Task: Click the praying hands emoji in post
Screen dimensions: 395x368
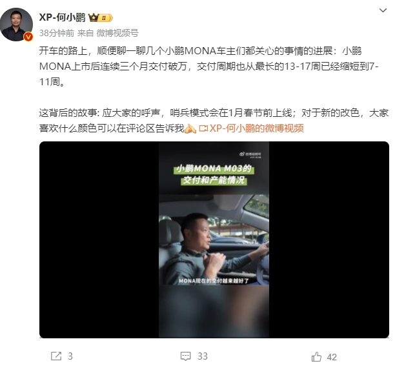Action: point(190,128)
